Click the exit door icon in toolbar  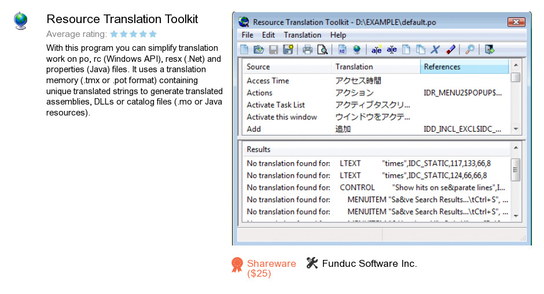click(x=490, y=50)
